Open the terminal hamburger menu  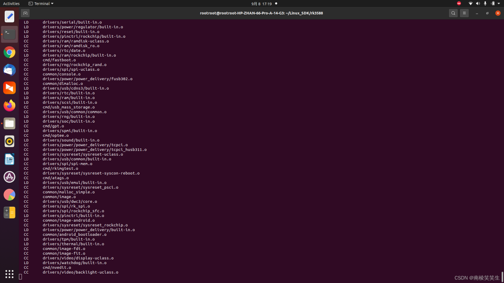pyautogui.click(x=464, y=13)
